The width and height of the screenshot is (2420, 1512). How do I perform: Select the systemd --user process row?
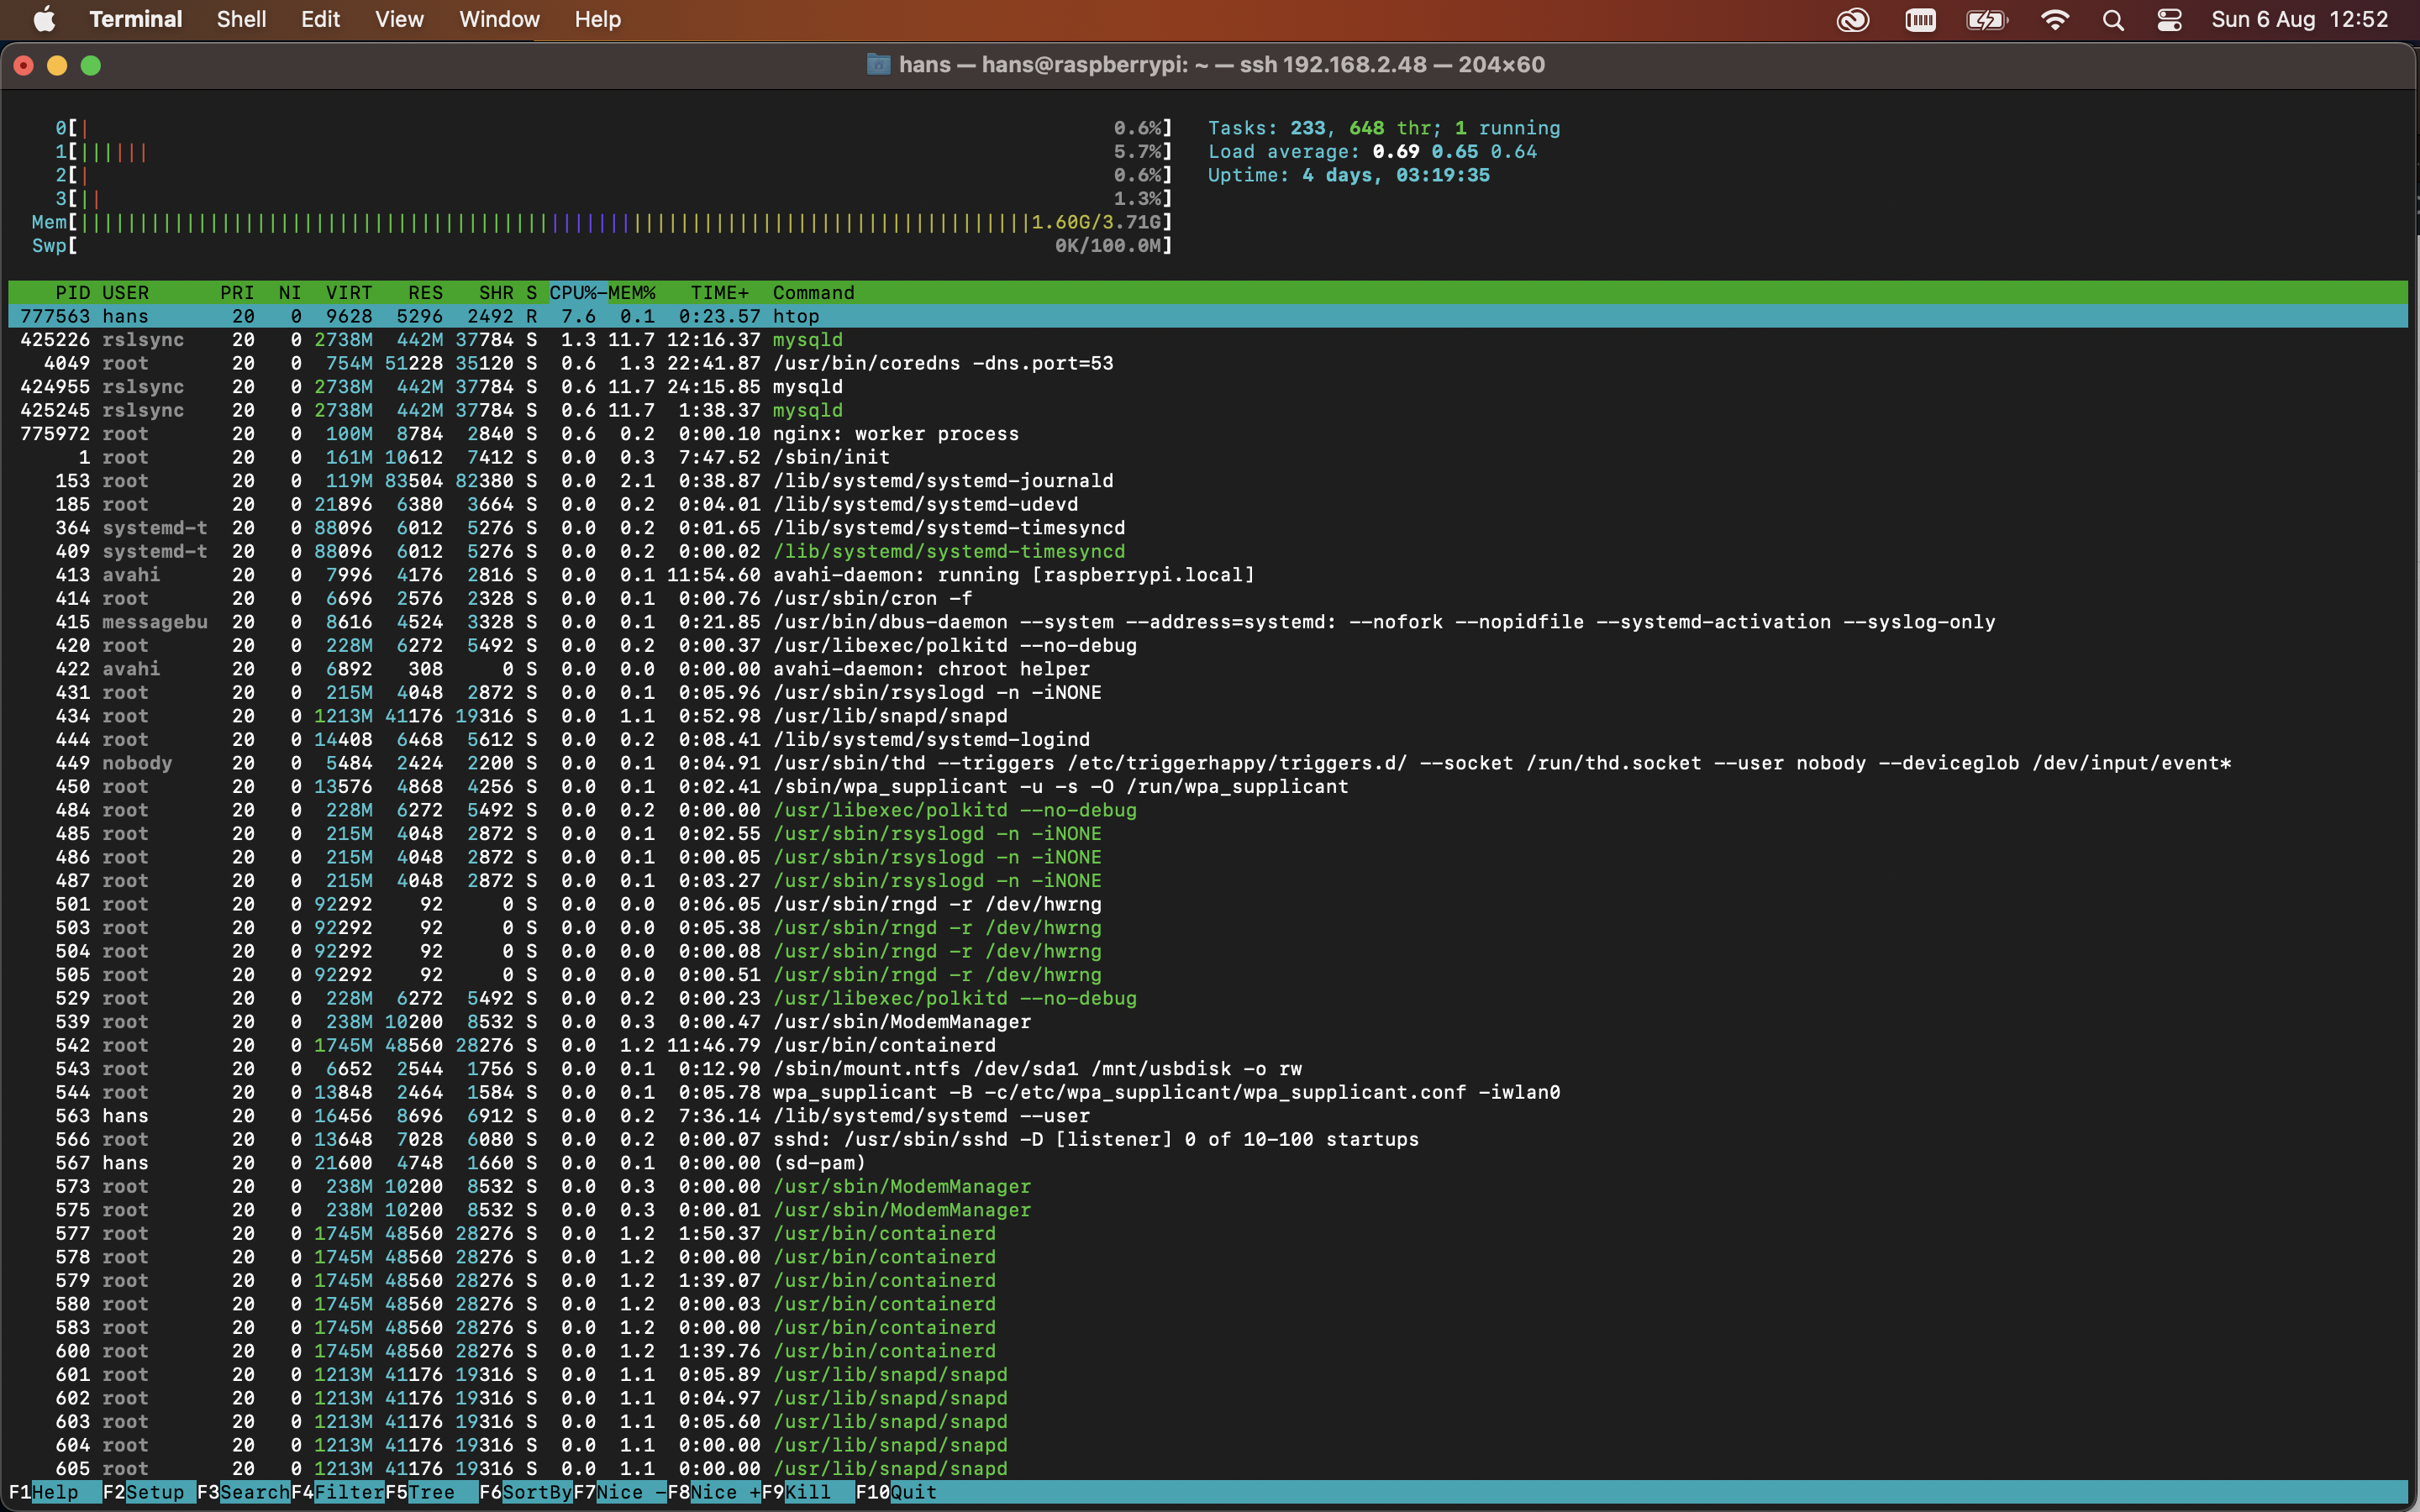click(x=1208, y=1116)
